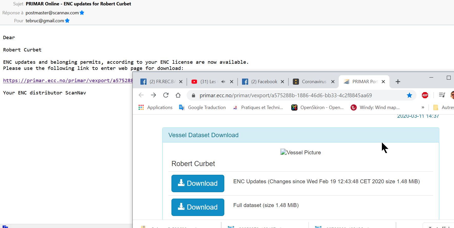The height and width of the screenshot is (228, 454).
Task: Click the address bar URL
Action: pos(286,95)
